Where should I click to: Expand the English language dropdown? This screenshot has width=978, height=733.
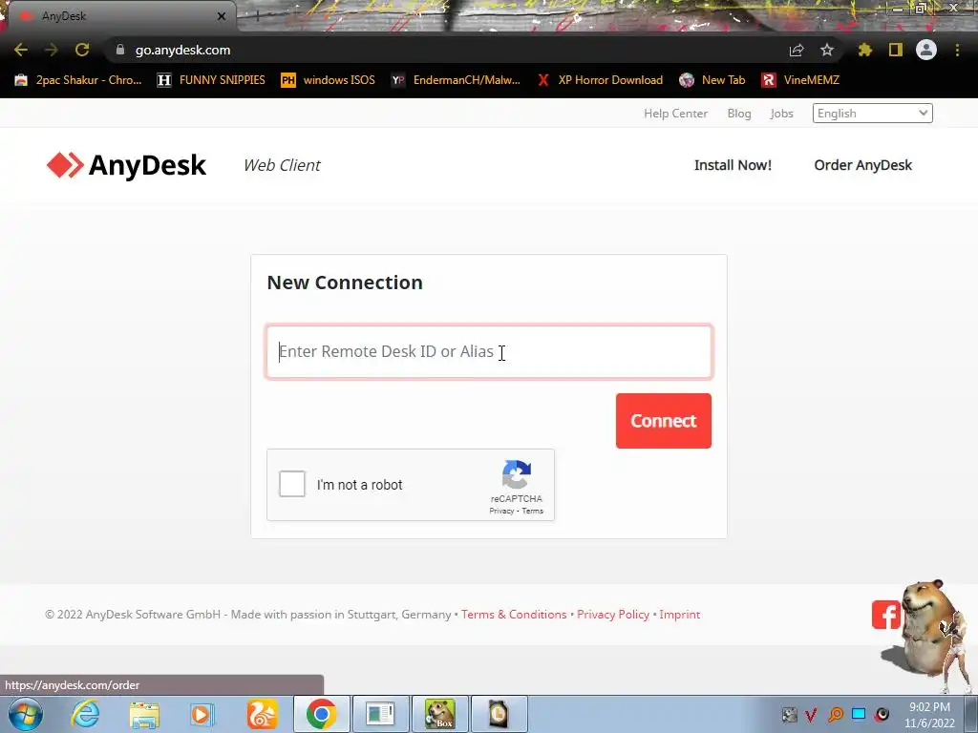pos(872,114)
